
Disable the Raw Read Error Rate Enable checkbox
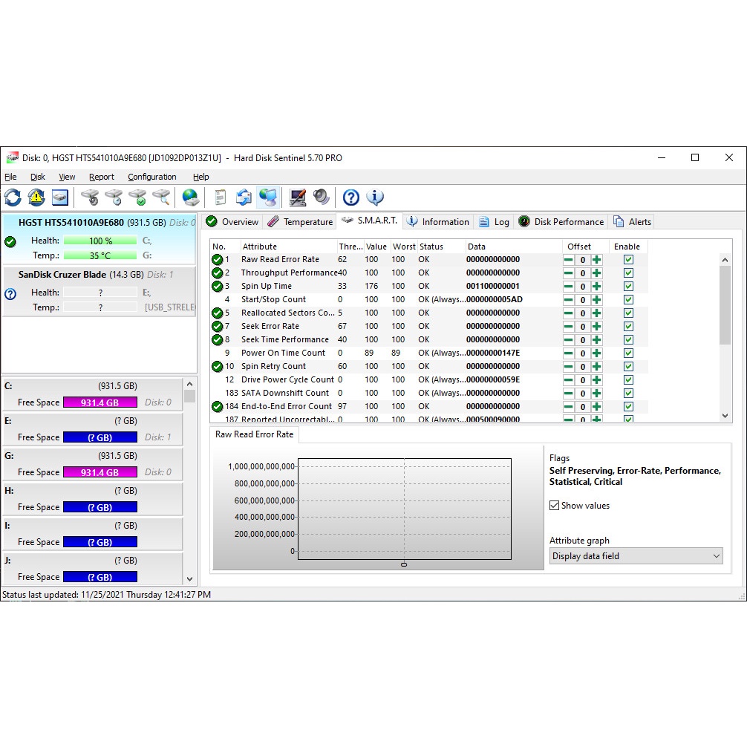coord(628,260)
